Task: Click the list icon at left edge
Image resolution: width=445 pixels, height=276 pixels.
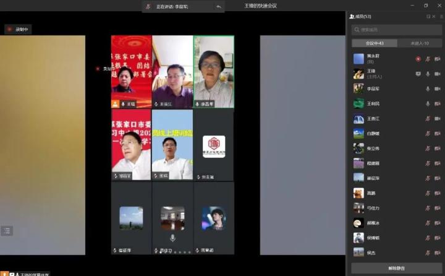Action: [7, 231]
